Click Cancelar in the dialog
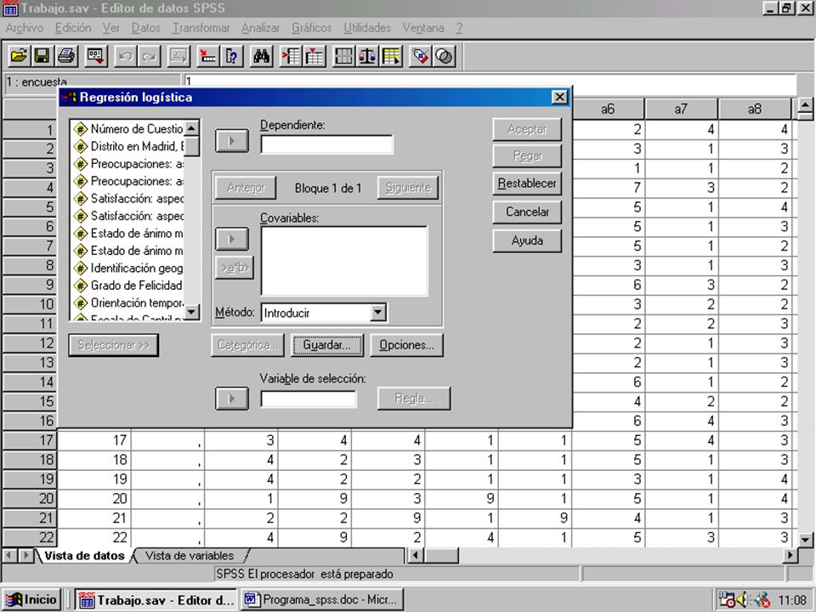This screenshot has width=816, height=612. click(527, 212)
